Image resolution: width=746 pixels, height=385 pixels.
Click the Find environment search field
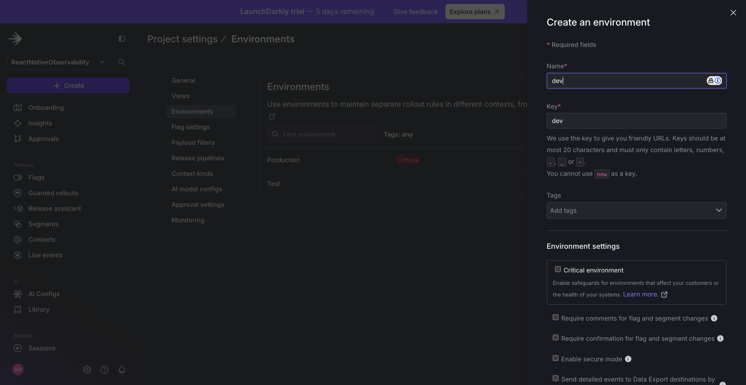click(x=321, y=134)
